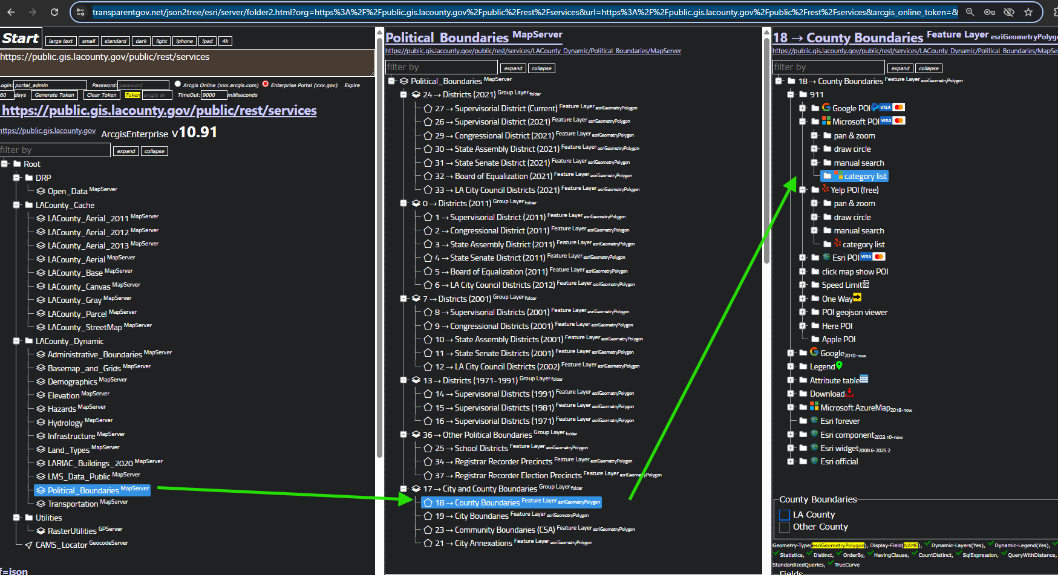Click the LA County blue legend swatch
The image size is (1058, 575).
coord(785,515)
